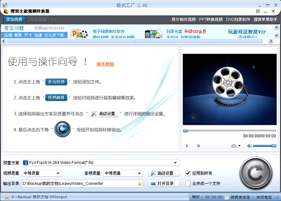This screenshot has height=201, width=281.
Task: Click the D:\Backup\我的文档\FFOutput status path
Action: (x=39, y=197)
